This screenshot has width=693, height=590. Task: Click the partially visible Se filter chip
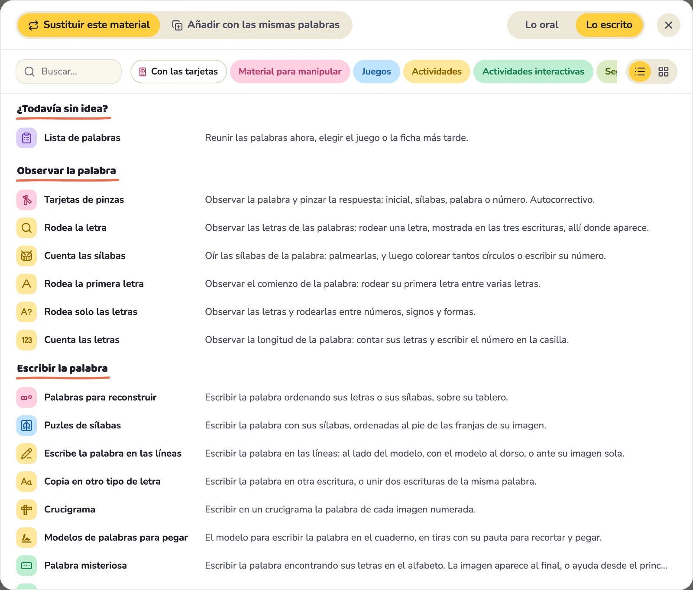607,71
